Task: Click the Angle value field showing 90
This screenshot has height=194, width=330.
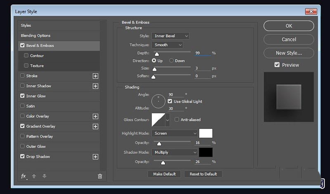Action: coord(176,95)
